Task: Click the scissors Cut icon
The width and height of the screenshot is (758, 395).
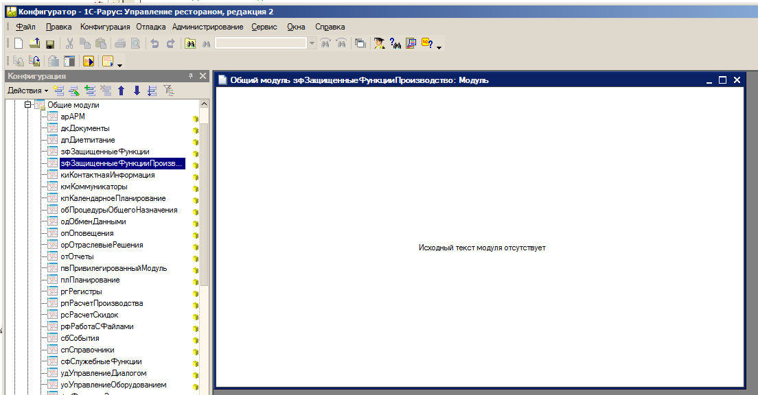Action: tap(69, 43)
